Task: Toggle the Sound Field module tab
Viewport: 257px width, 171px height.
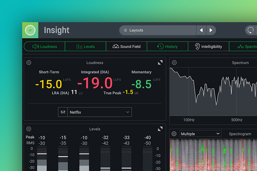Action: [x=127, y=47]
